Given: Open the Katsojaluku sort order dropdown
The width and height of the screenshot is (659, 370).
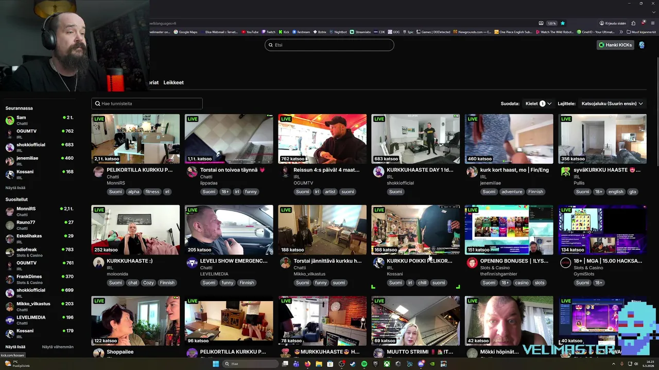Looking at the screenshot, I should [612, 104].
